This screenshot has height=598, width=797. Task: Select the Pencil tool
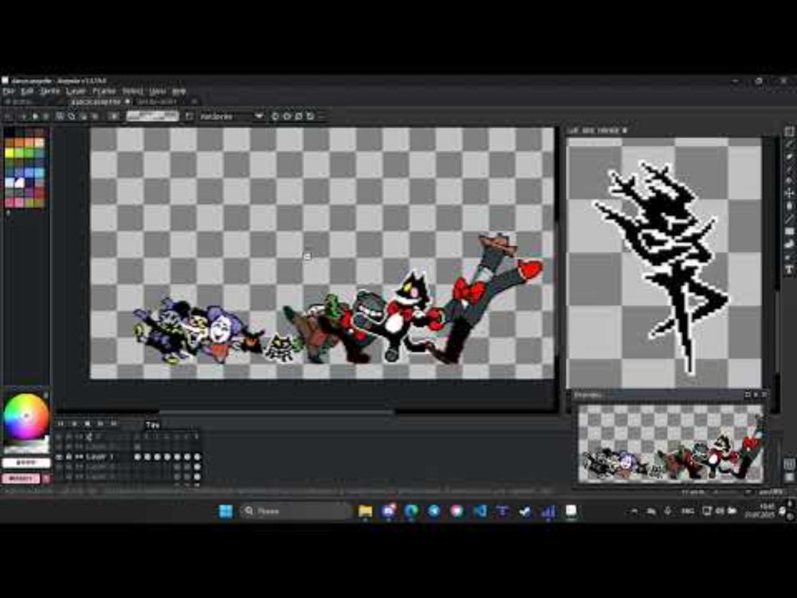789,144
